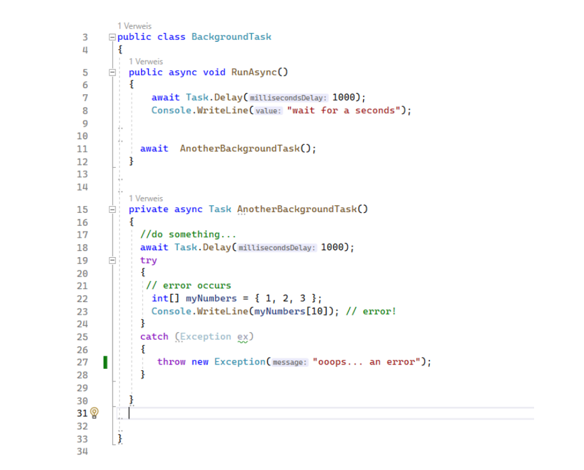
Task: Place cursor on the empty line 31
Action: tap(326, 413)
